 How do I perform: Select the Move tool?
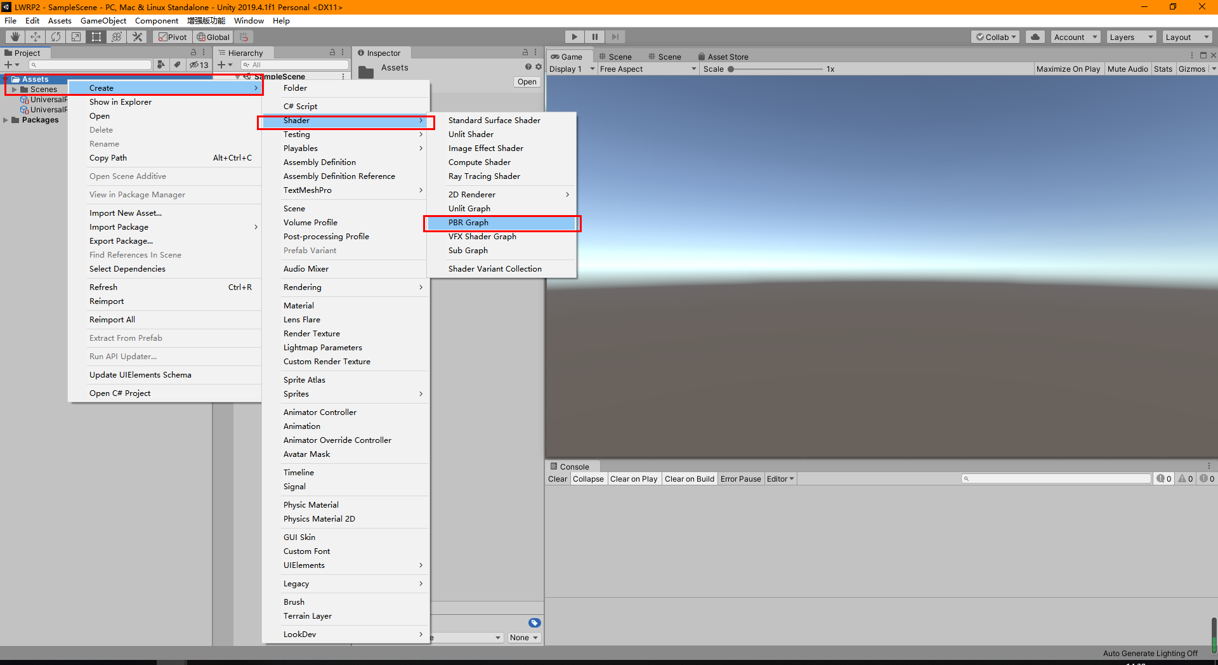(36, 37)
